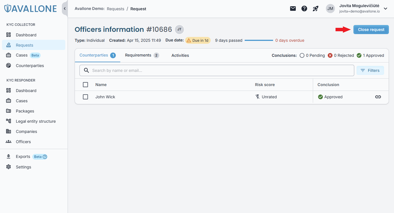Click the Created Apr 15, 2025 11:49 text
394x213 pixels.
pos(135,40)
